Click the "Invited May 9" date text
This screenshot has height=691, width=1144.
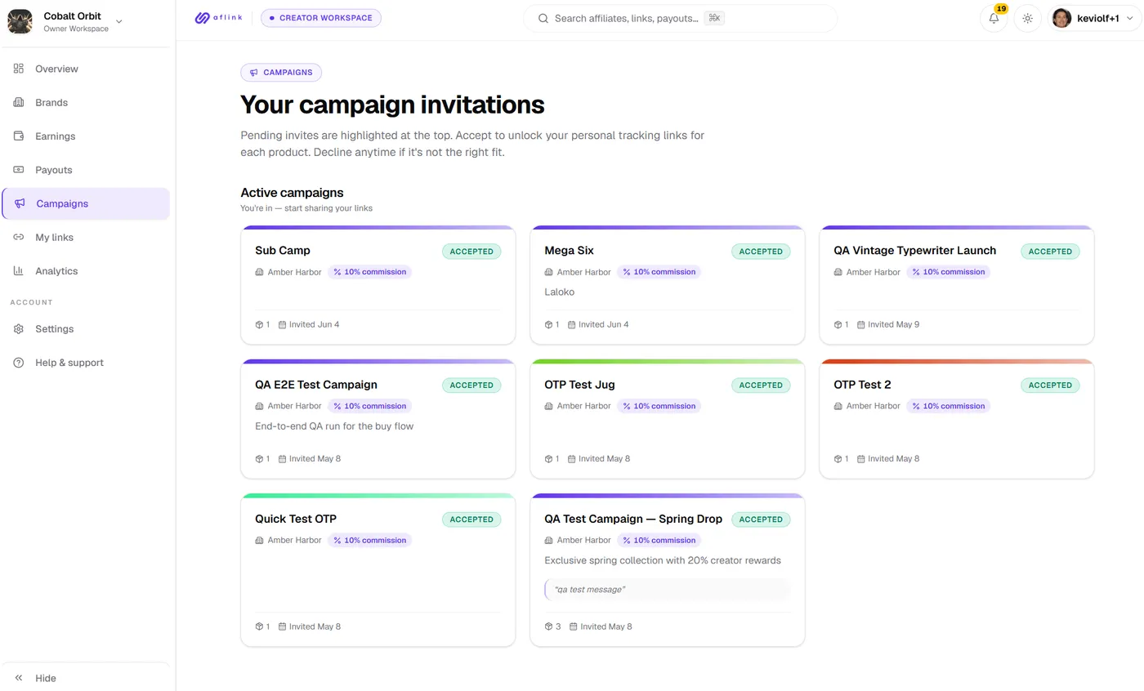(x=893, y=324)
